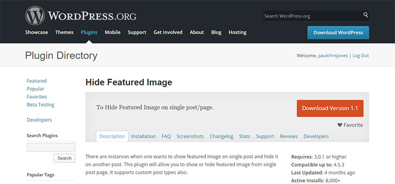The image size is (395, 184).
Task: Switch to the Developers plugin tab
Action: [x=316, y=136]
